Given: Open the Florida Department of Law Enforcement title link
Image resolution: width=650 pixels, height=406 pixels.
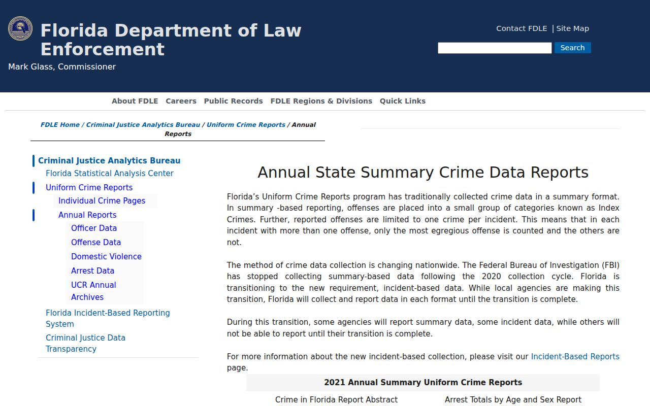Looking at the screenshot, I should coord(171,40).
